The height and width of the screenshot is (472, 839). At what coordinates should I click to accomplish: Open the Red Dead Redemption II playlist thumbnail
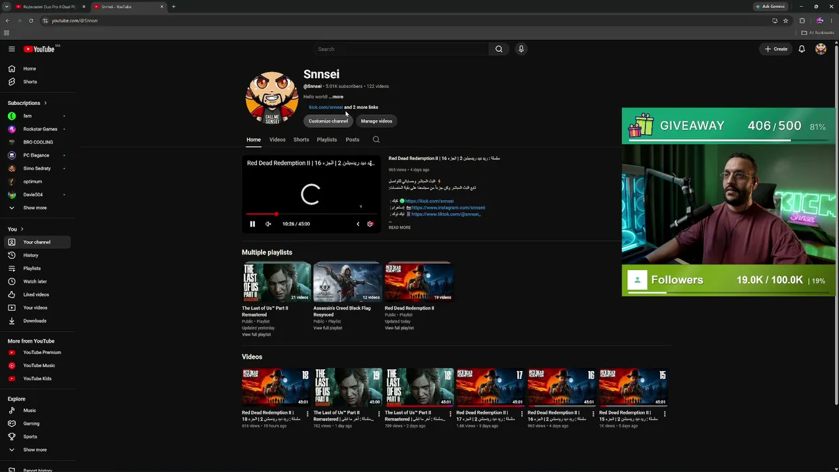point(419,282)
